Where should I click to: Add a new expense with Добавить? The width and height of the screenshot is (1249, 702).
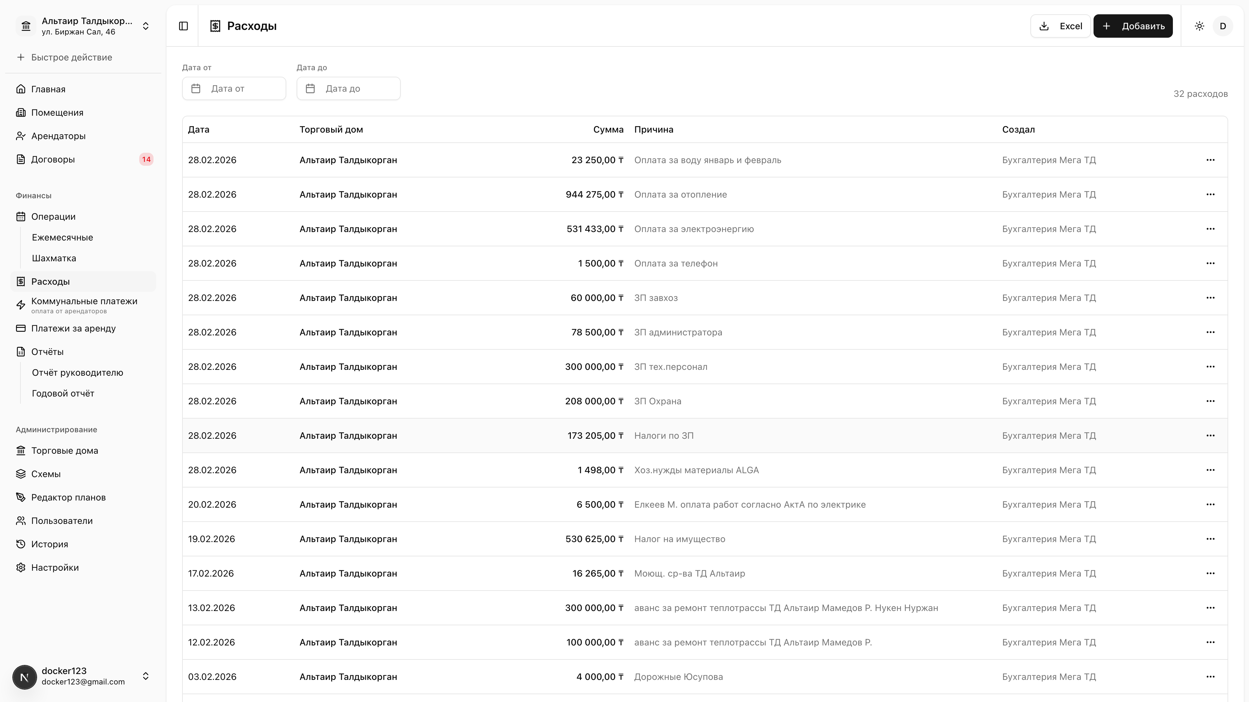click(1133, 26)
